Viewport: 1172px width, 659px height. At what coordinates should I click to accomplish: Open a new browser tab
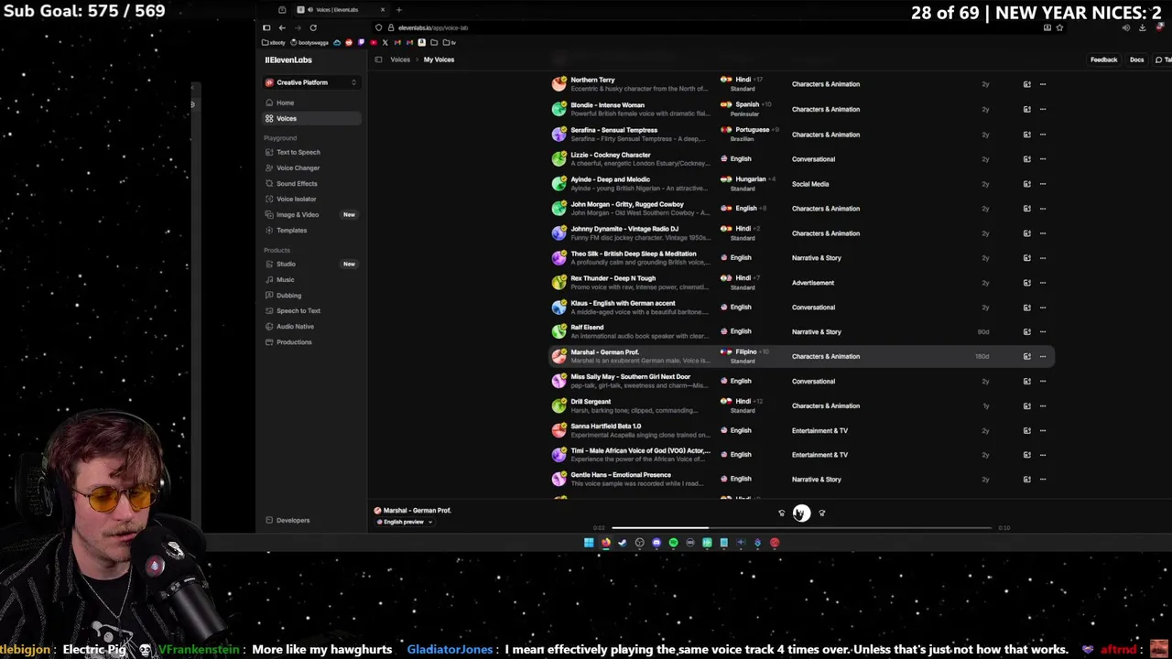[x=398, y=10]
